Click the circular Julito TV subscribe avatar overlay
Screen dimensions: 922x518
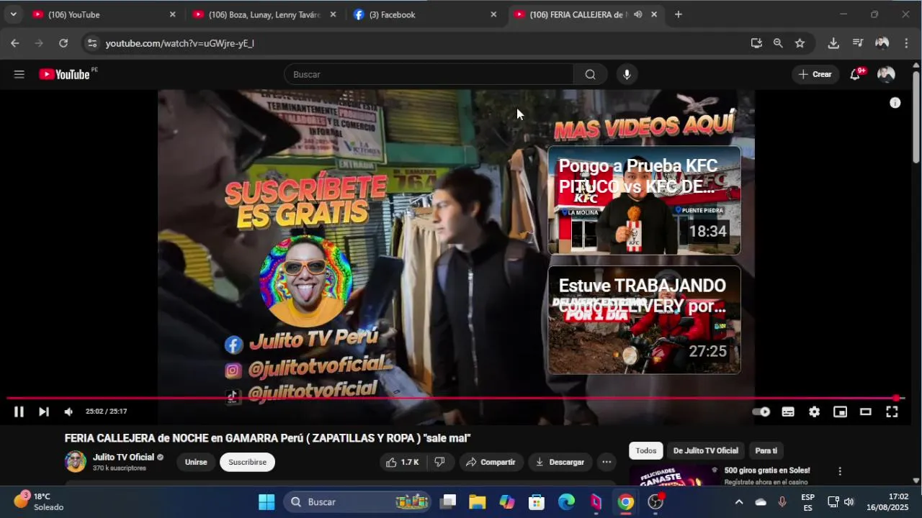click(305, 281)
